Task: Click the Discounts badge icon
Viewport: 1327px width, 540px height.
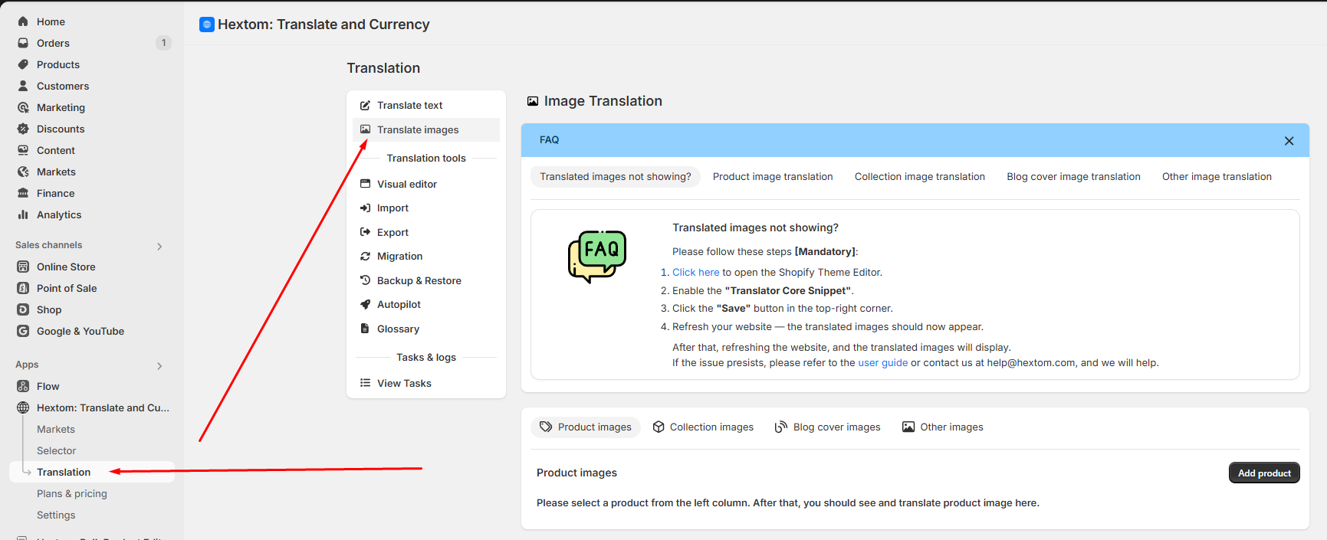Action: tap(23, 129)
